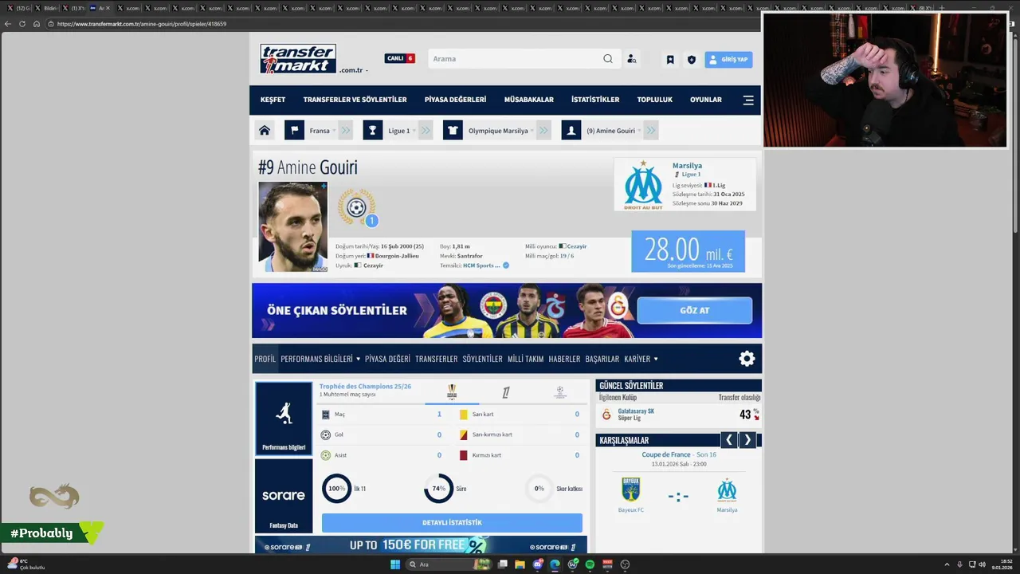Open the Bayeux FC club crest
The image size is (1020, 574).
pyautogui.click(x=631, y=489)
